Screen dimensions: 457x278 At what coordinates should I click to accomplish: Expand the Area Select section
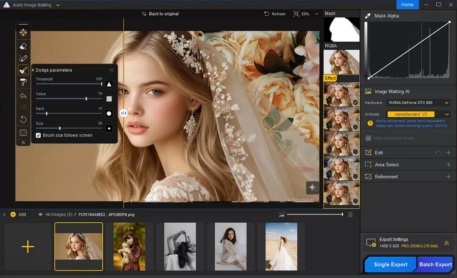point(448,165)
